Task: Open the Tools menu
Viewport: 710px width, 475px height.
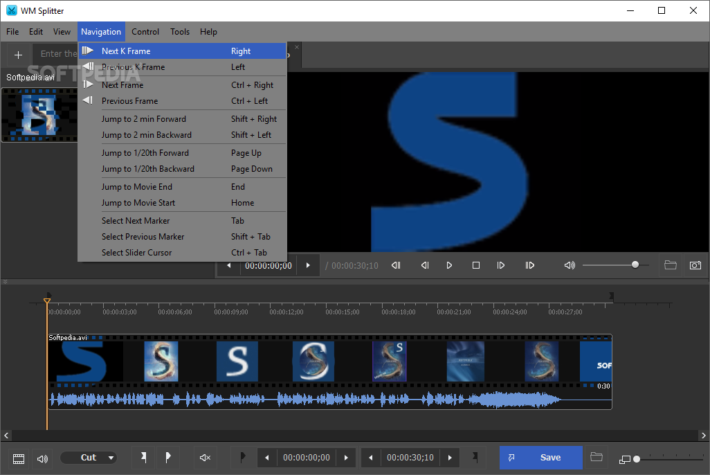Action: [x=180, y=32]
